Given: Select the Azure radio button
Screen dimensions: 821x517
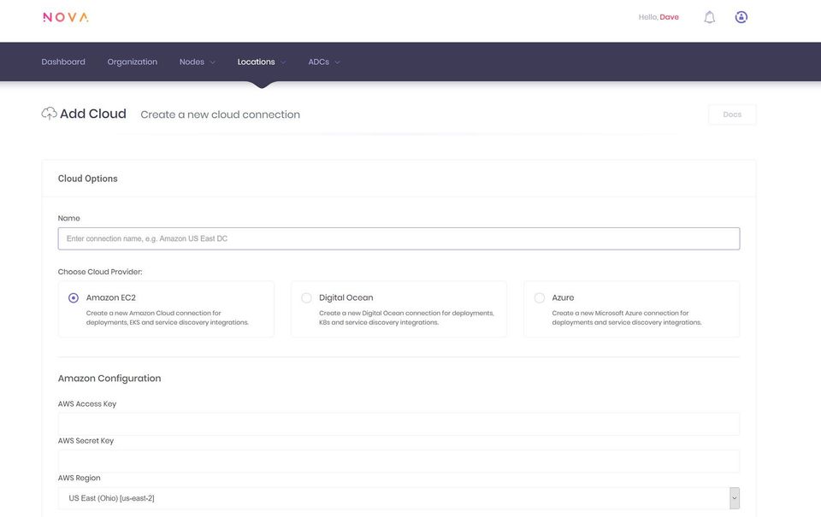Looking at the screenshot, I should click(x=540, y=297).
